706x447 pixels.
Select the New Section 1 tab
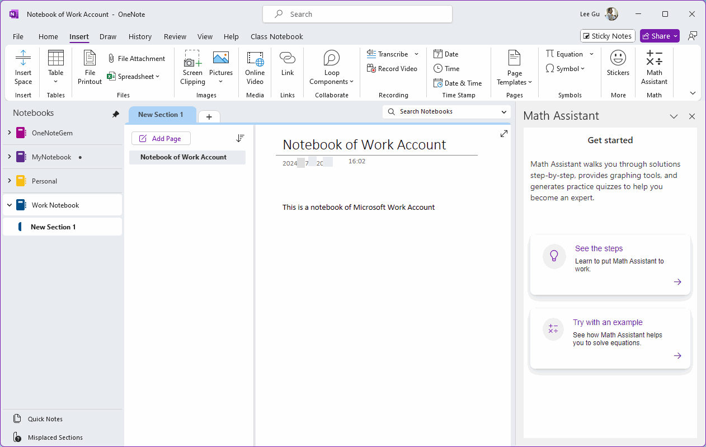[162, 115]
